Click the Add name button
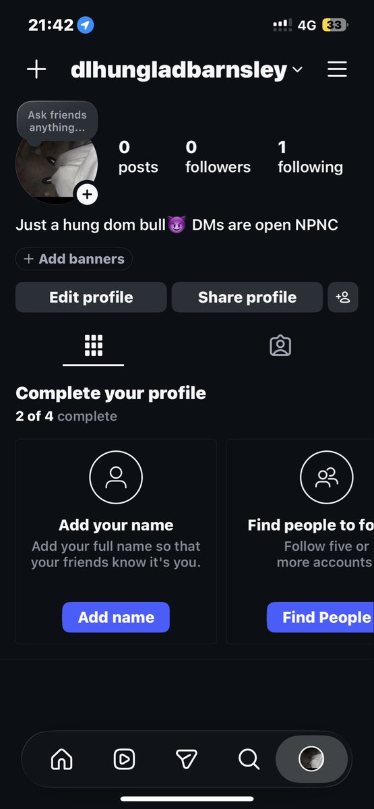Image resolution: width=374 pixels, height=809 pixels. pos(116,617)
